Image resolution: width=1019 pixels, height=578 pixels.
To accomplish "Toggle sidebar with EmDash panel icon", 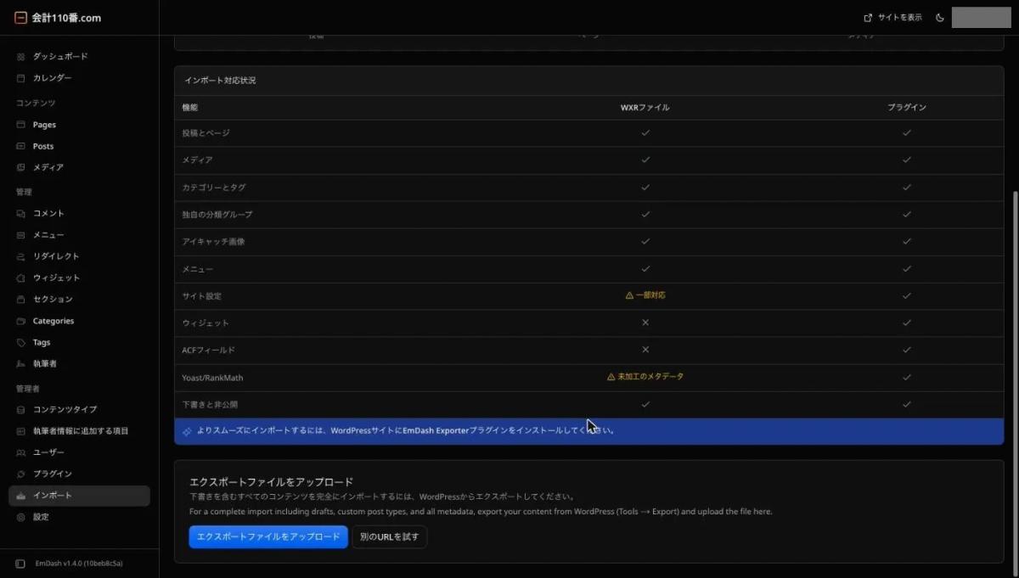I will pyautogui.click(x=20, y=564).
